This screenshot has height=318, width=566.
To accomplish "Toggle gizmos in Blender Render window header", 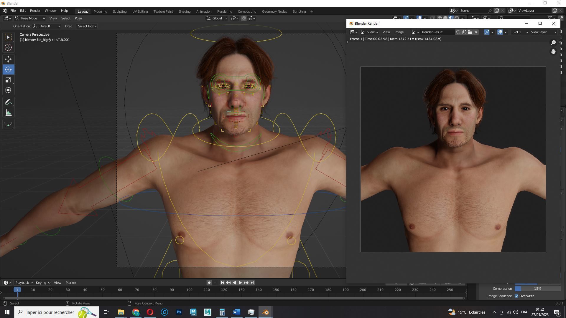I will tap(487, 32).
